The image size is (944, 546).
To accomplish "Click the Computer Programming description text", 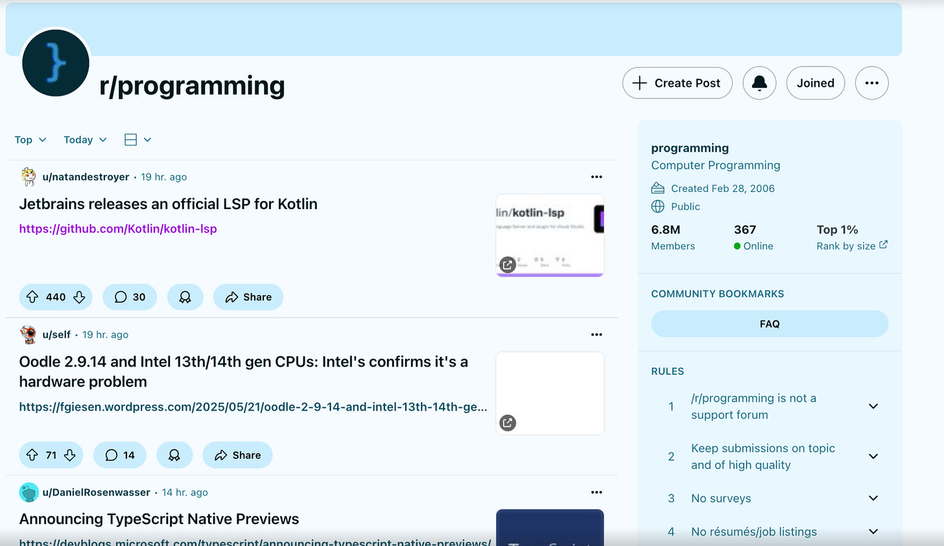I will (x=716, y=165).
